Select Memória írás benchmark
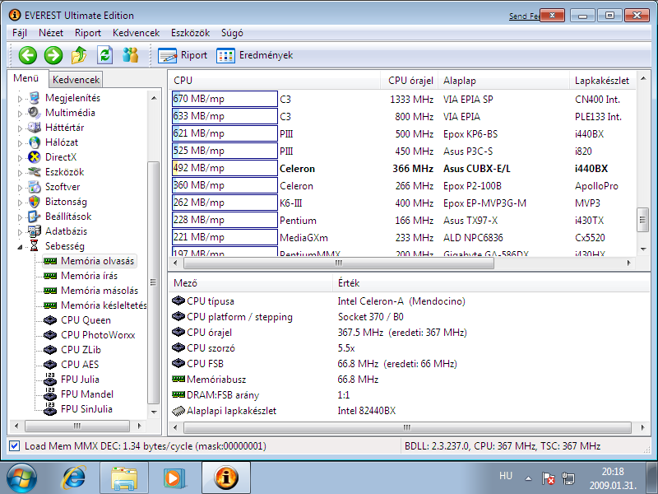This screenshot has width=658, height=494. click(x=89, y=276)
